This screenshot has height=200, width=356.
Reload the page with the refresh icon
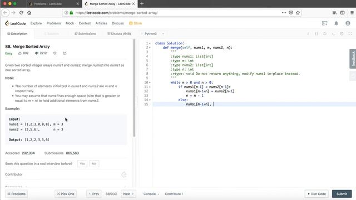pyautogui.click(x=21, y=13)
